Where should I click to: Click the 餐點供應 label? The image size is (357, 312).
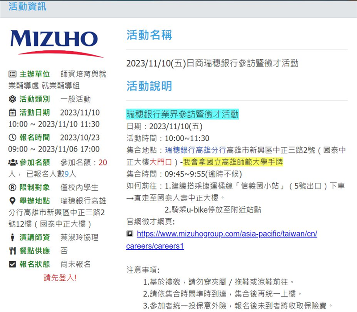pyautogui.click(x=35, y=250)
